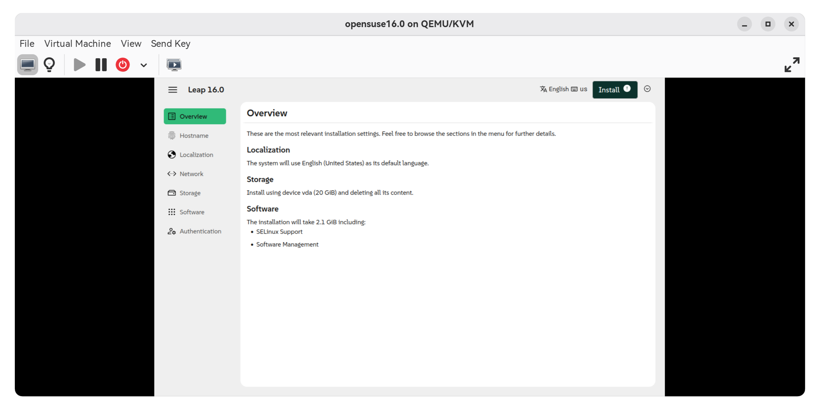Viewport: 820px width, 413px height.
Task: Expand the installer options circled chevron
Action: [x=647, y=89]
